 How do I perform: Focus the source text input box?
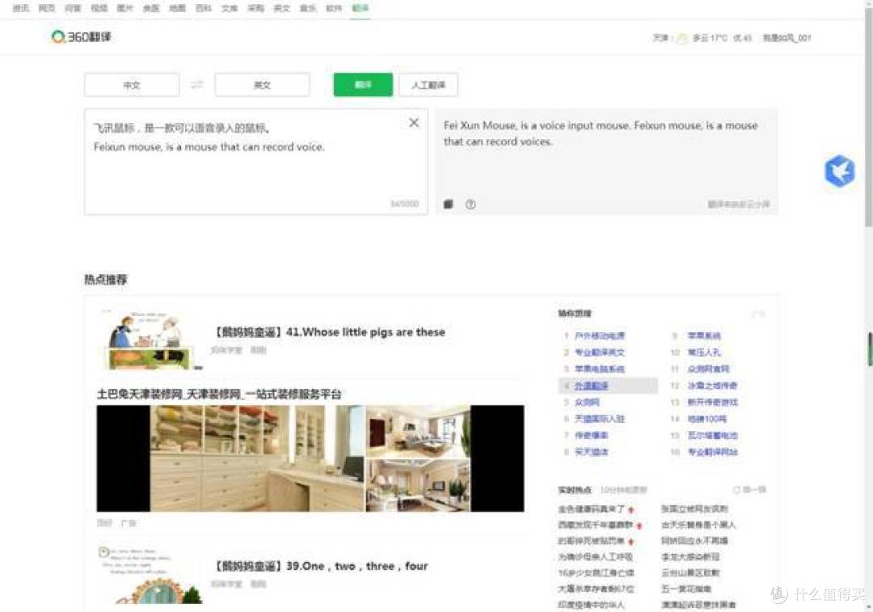pos(255,162)
